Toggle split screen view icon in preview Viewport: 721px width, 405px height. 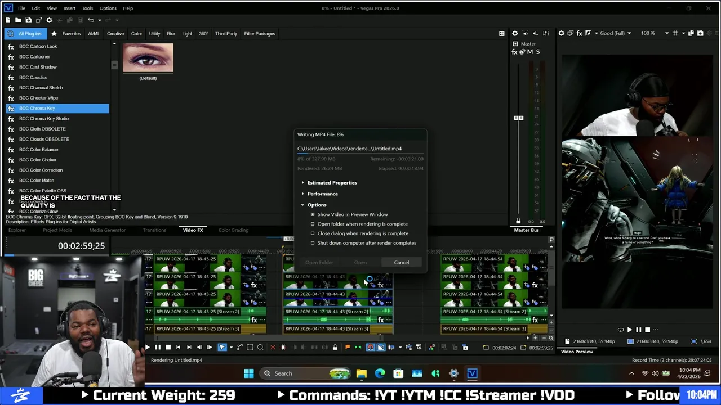click(588, 33)
